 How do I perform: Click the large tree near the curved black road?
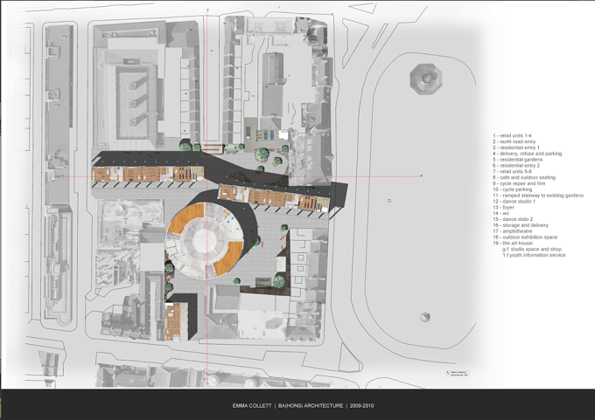coord(262,154)
